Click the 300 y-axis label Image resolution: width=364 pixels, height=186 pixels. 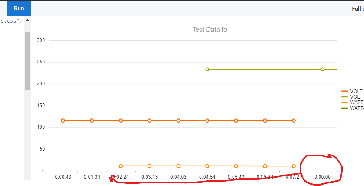coord(41,40)
